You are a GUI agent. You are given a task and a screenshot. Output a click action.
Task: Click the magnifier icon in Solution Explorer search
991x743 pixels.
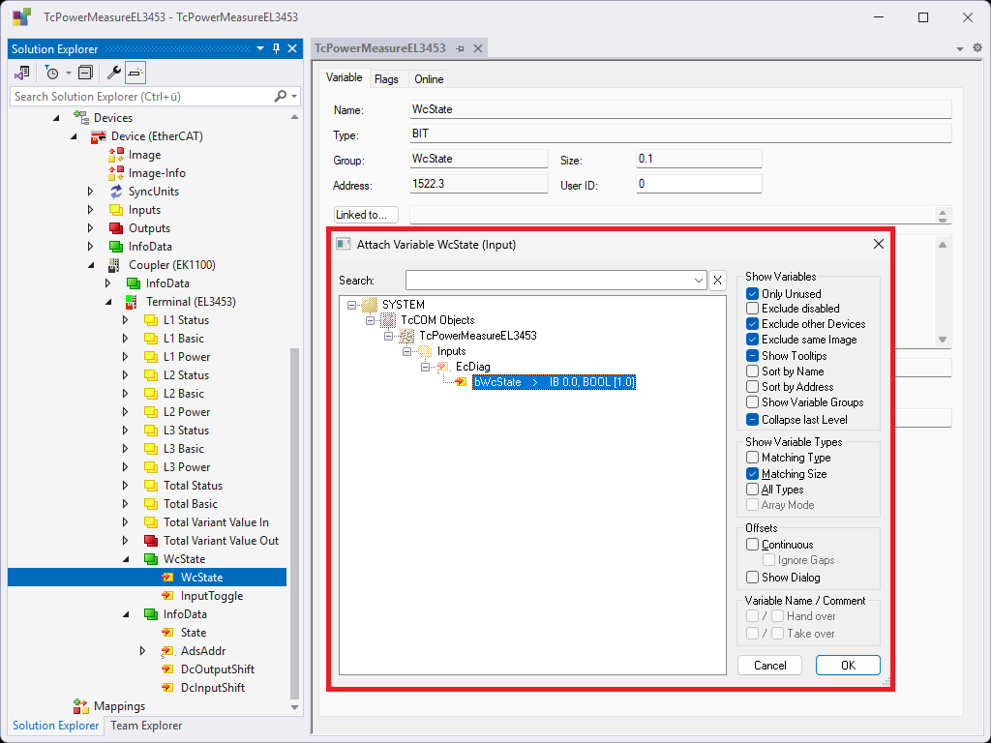click(x=280, y=96)
